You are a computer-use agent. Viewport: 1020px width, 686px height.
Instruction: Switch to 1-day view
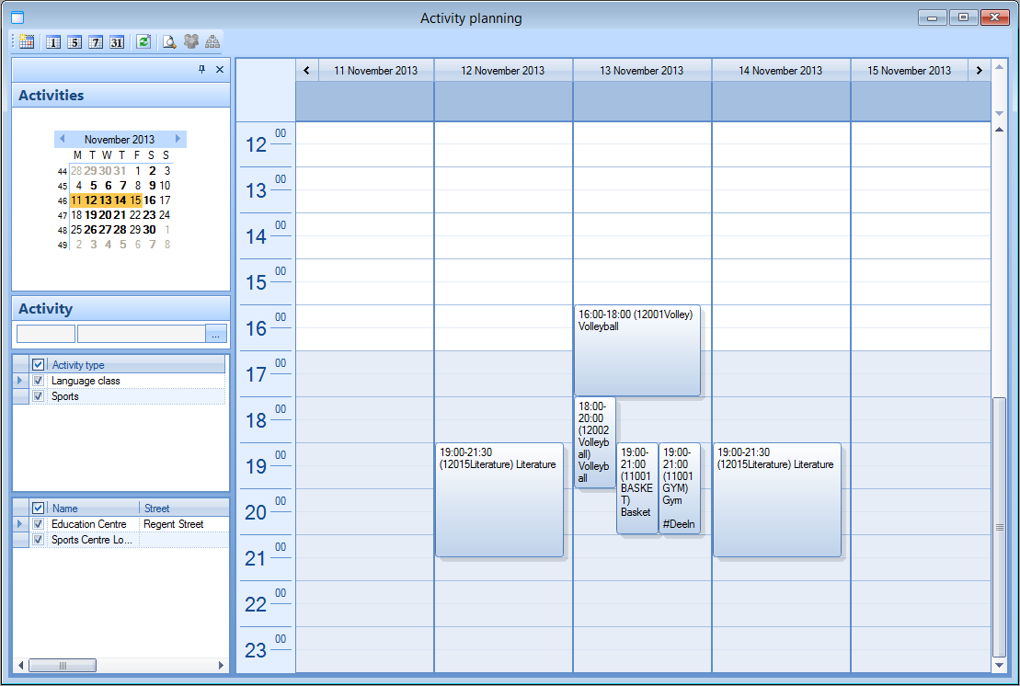pos(52,41)
